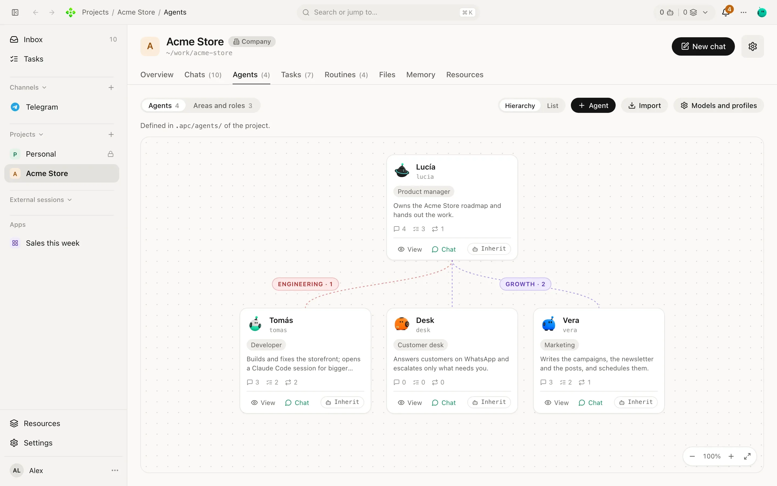Viewport: 777px width, 486px height.
Task: Open the Overview tab
Action: 157,75
